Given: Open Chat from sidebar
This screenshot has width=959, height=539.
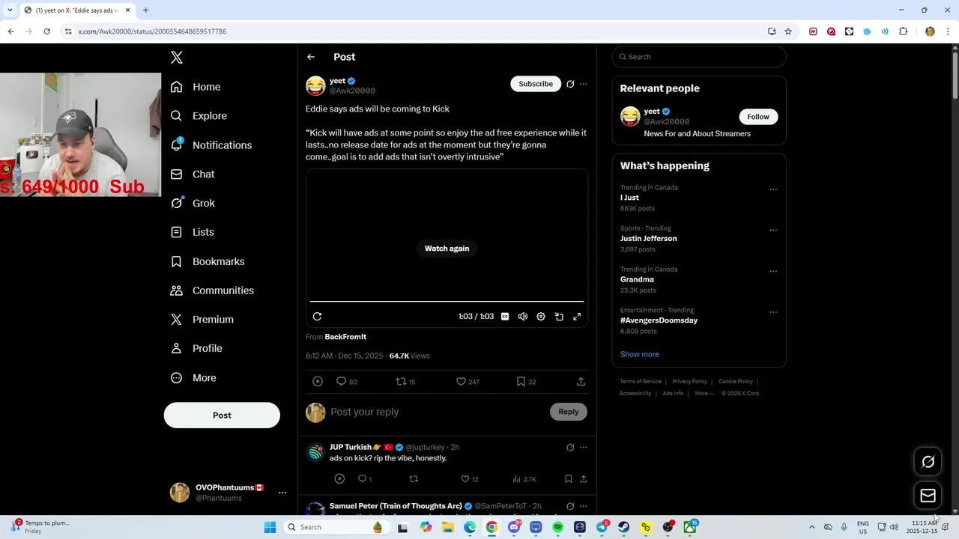Looking at the screenshot, I should 193,174.
